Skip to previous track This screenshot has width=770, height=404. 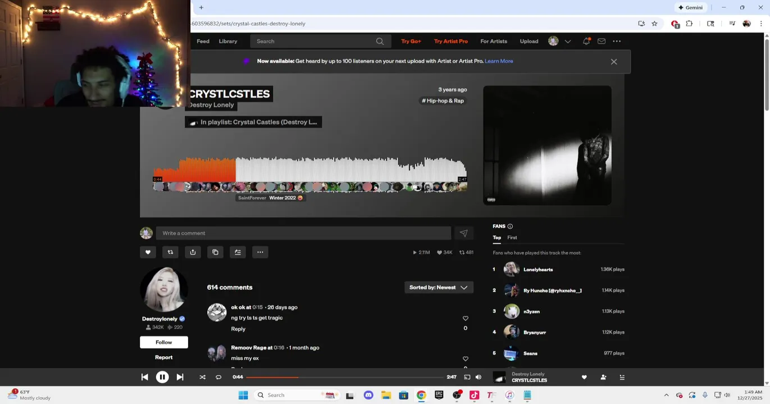[144, 378]
